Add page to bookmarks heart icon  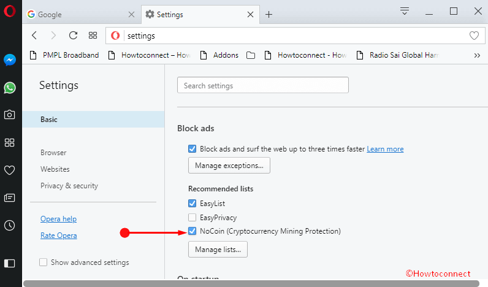click(x=474, y=36)
